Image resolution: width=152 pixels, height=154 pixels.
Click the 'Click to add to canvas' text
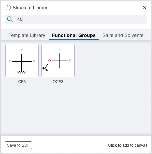(x=128, y=145)
